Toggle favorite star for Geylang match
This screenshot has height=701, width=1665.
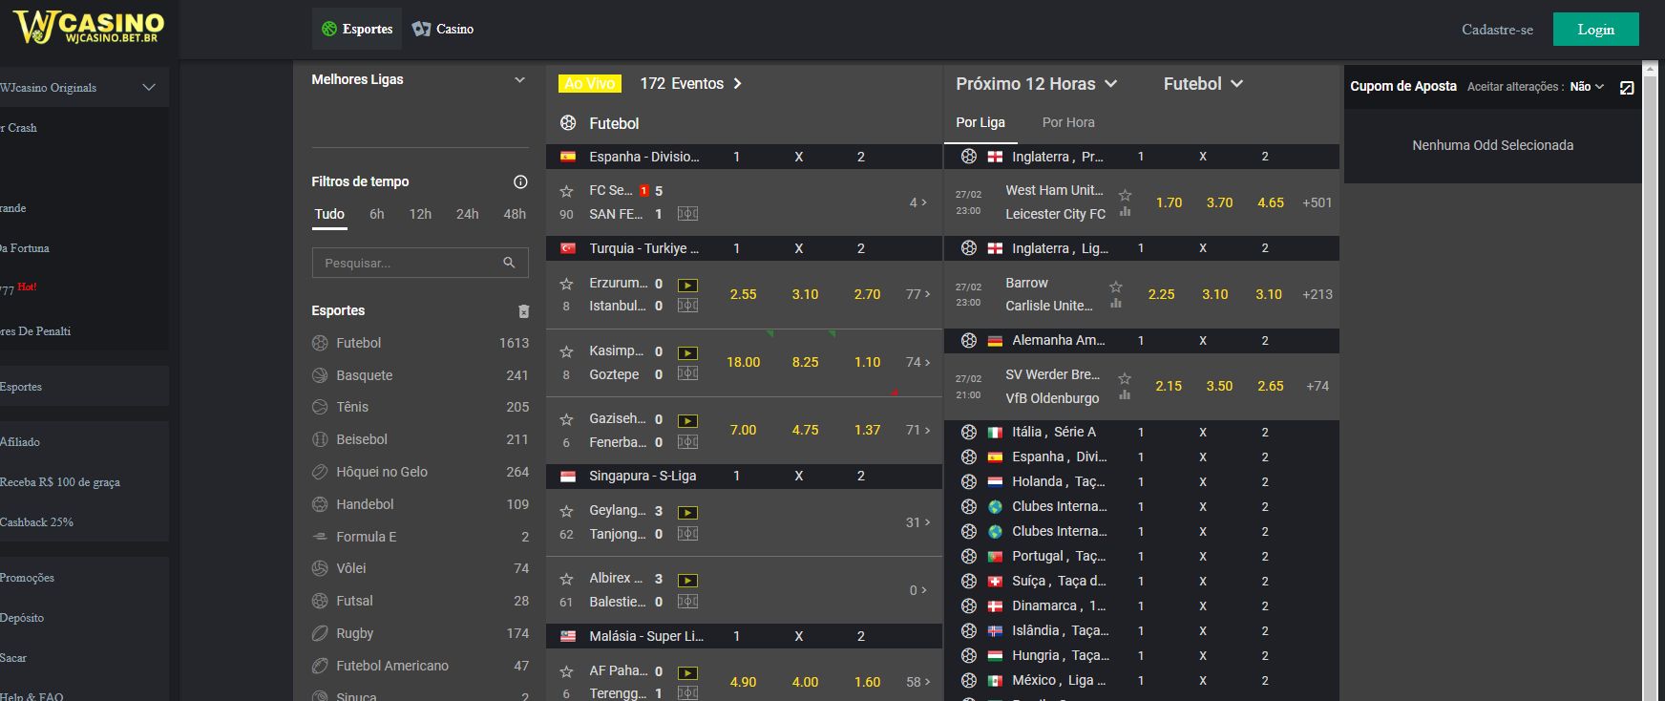point(566,512)
